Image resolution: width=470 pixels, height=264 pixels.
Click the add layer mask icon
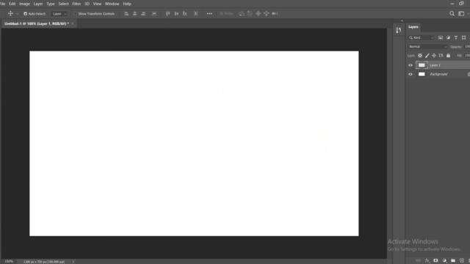tap(435, 261)
